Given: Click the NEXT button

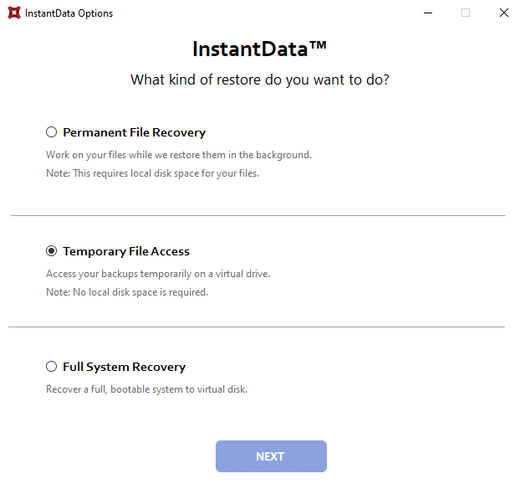Looking at the screenshot, I should pyautogui.click(x=271, y=456).
